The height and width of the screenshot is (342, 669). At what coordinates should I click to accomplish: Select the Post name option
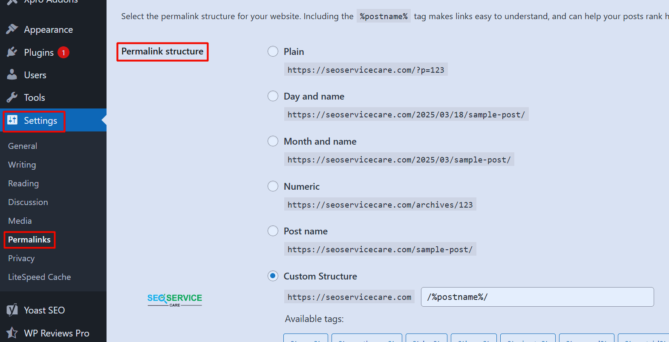click(x=273, y=231)
